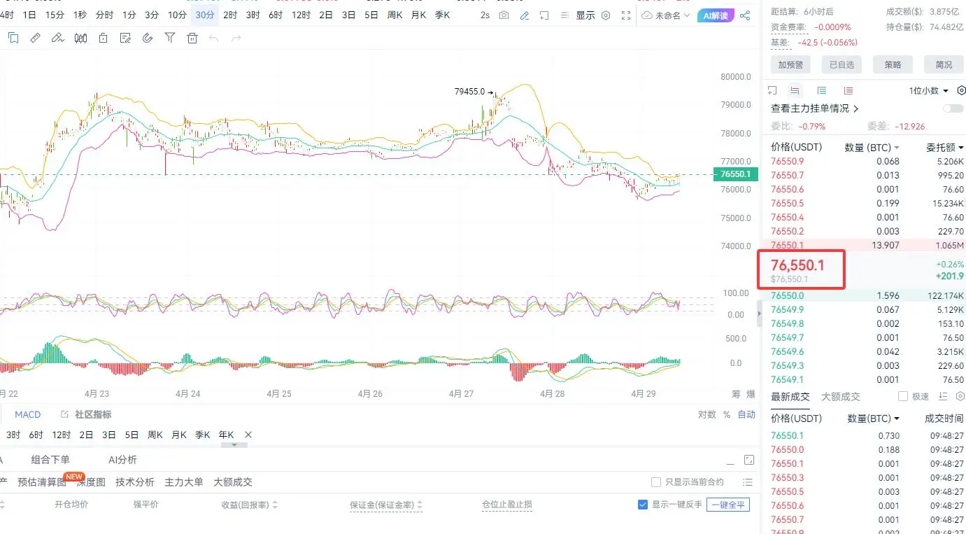Open the 社区指标 link
This screenshot has height=534, width=966.
pos(87,414)
